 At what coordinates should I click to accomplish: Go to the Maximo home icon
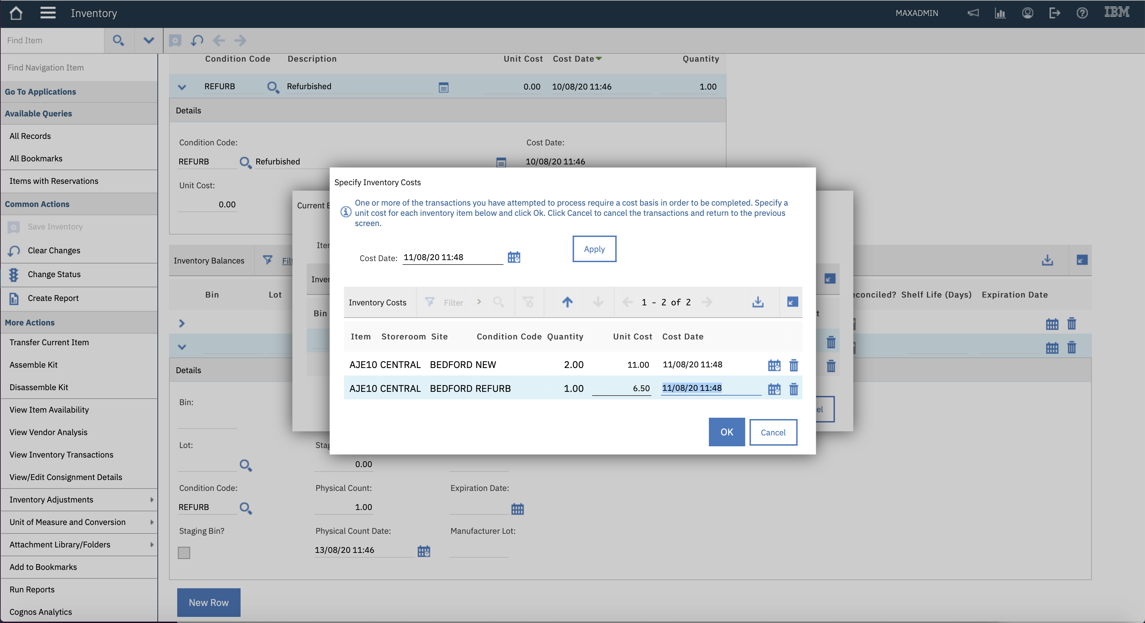[x=16, y=13]
